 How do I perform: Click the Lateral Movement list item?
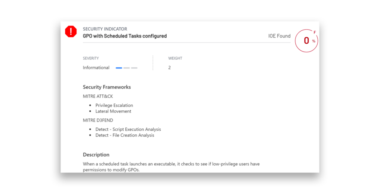pos(113,111)
